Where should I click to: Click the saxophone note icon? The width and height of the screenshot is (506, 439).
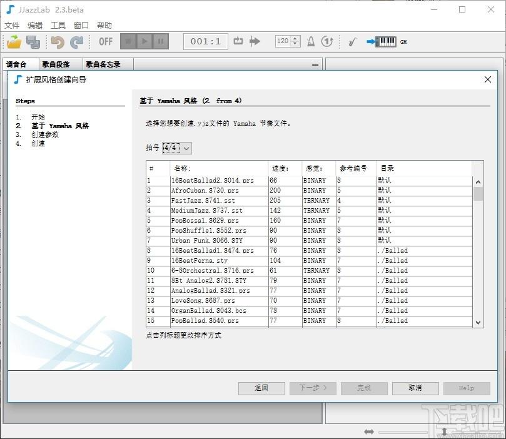(352, 42)
